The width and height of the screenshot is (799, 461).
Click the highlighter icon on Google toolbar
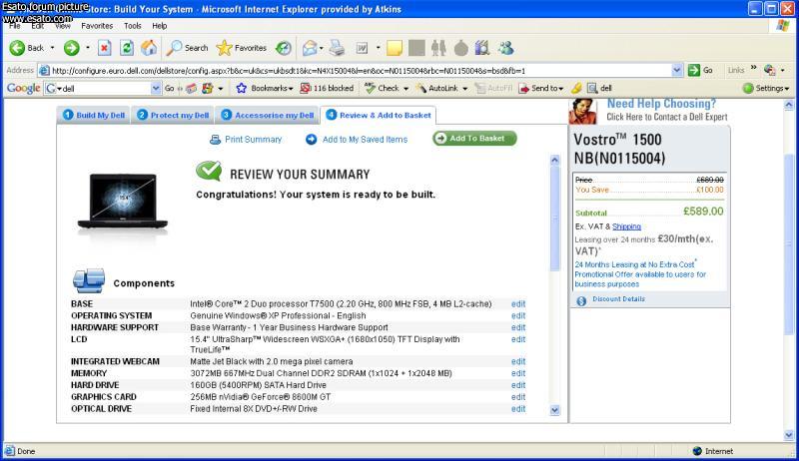coord(576,88)
